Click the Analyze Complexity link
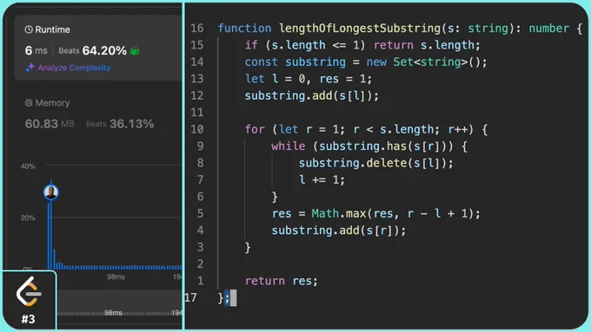The image size is (591, 332). pos(74,68)
